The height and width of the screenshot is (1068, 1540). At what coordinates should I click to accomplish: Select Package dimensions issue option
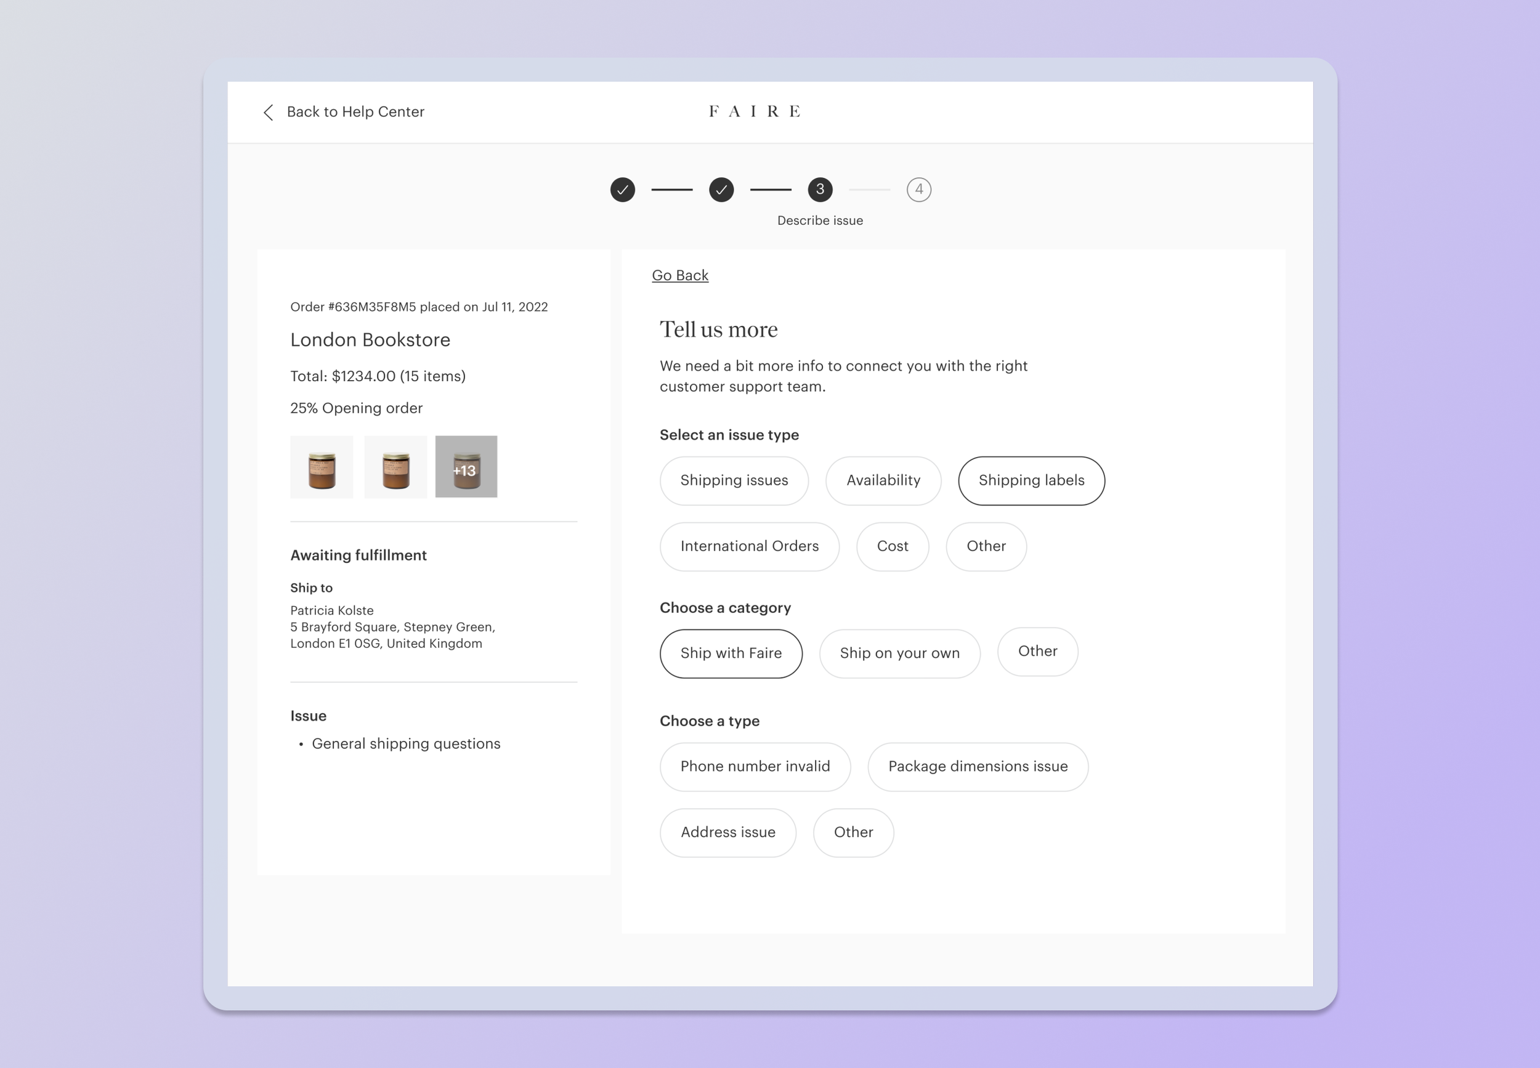click(977, 767)
